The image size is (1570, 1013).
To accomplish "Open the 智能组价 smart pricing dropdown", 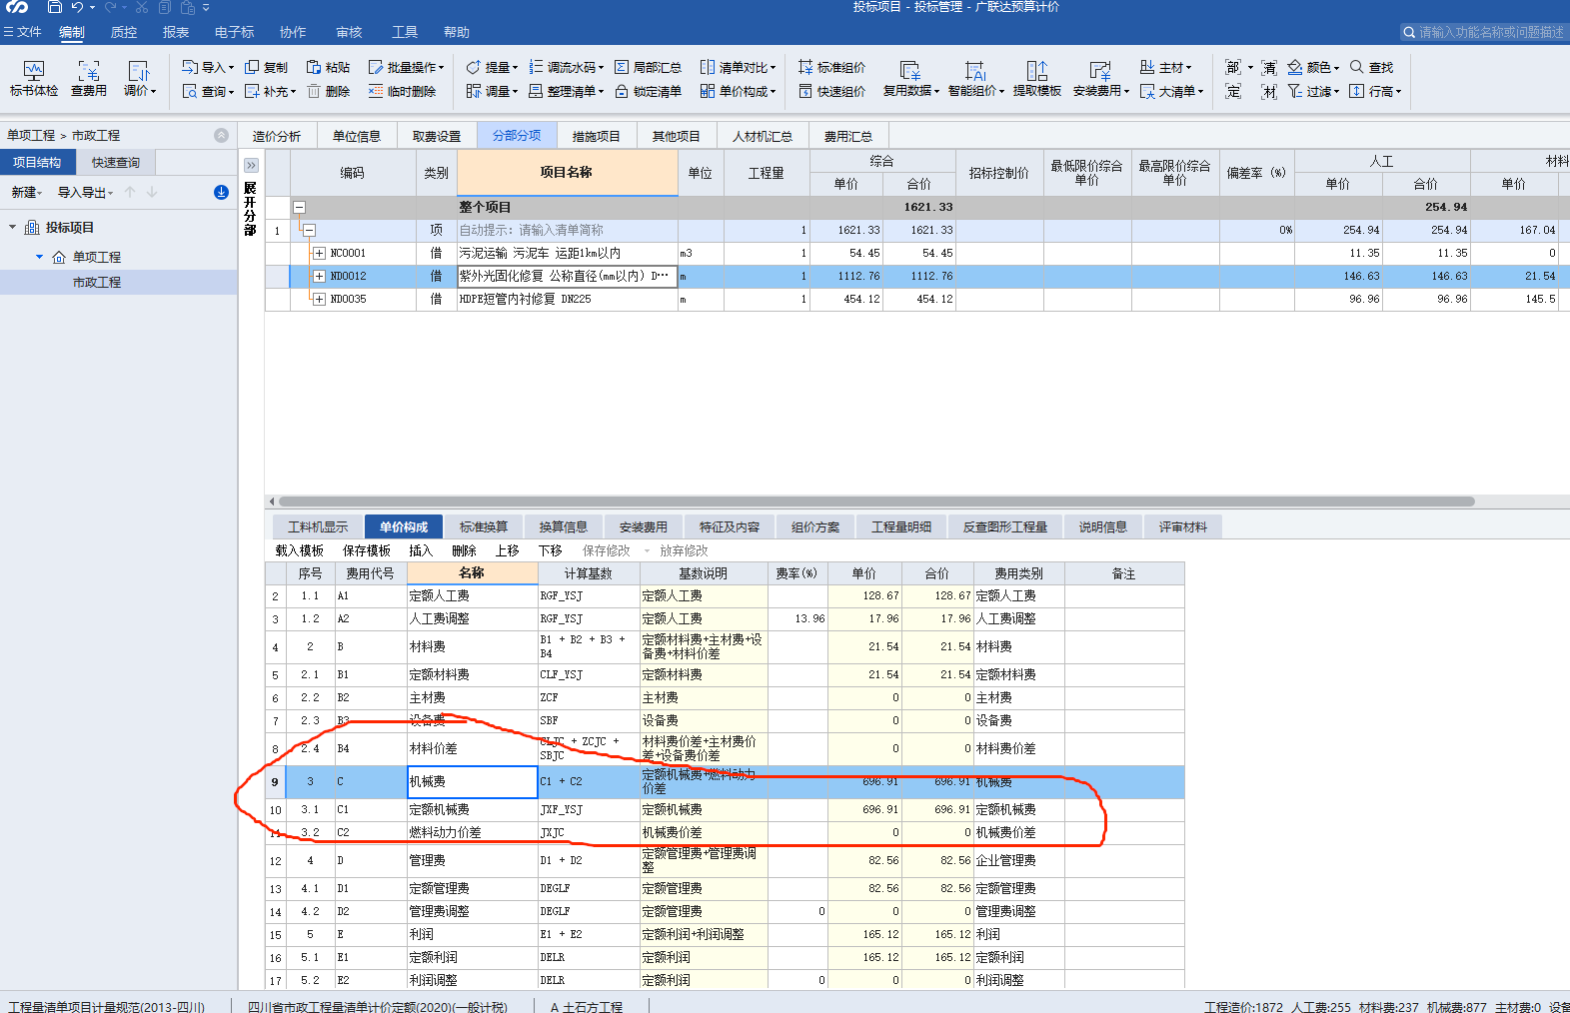I will tap(975, 78).
